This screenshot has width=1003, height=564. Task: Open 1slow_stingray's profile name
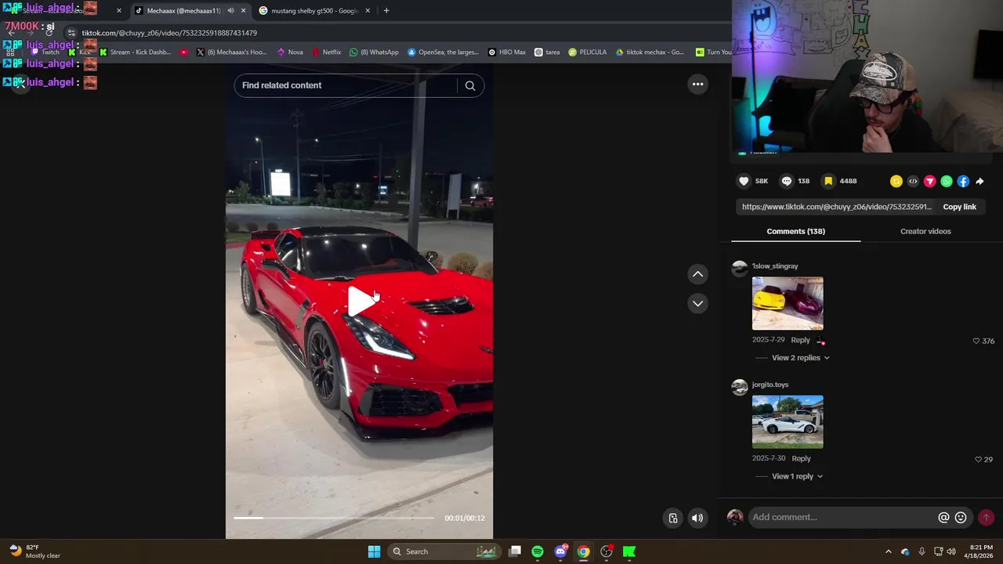[775, 266]
